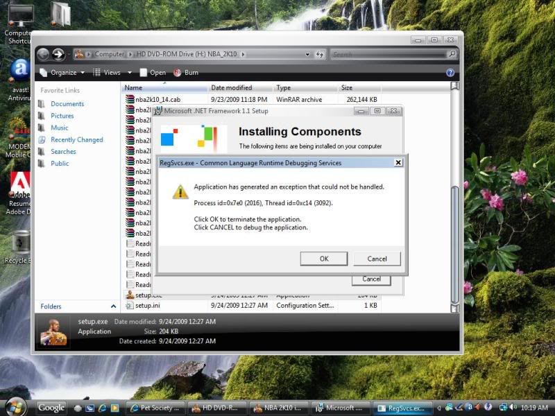Click Show Desktop Quick Launch icon

click(90, 408)
